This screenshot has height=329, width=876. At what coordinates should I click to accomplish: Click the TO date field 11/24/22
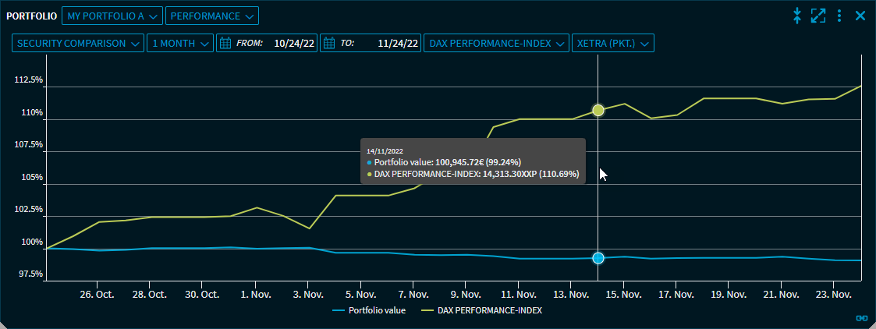point(398,44)
